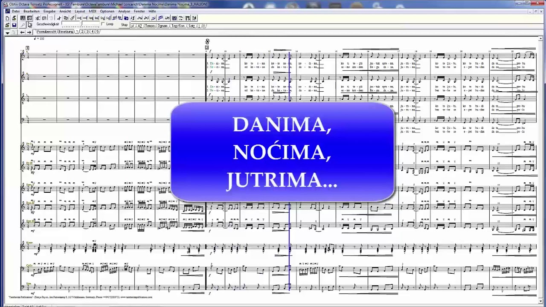Open the Eingabe menu

pyautogui.click(x=49, y=11)
